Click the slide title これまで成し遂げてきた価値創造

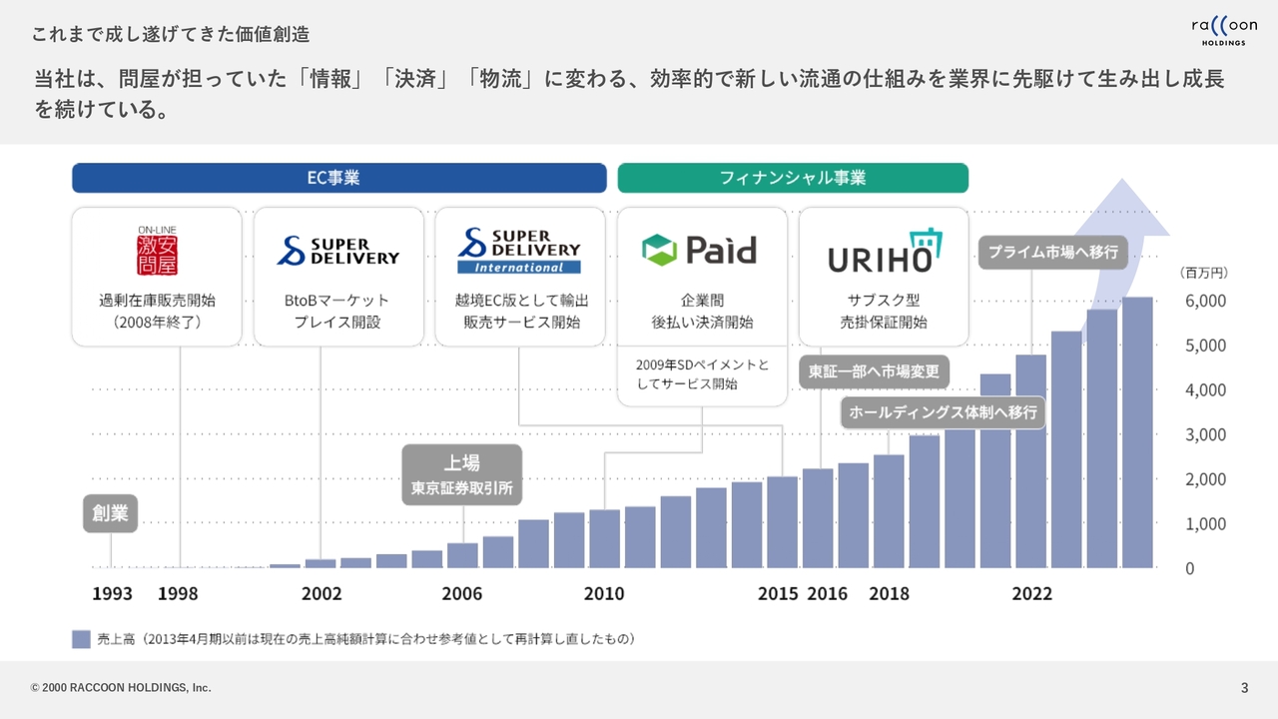170,34
